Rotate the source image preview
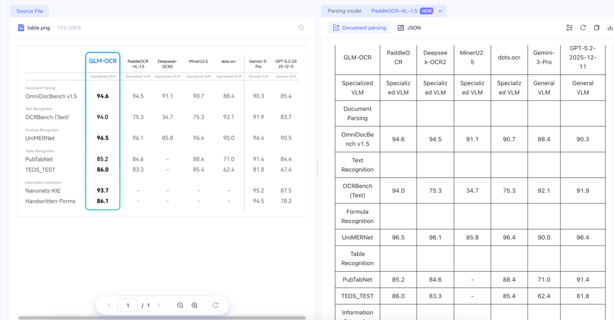Image resolution: width=614 pixels, height=320 pixels. 215,305
